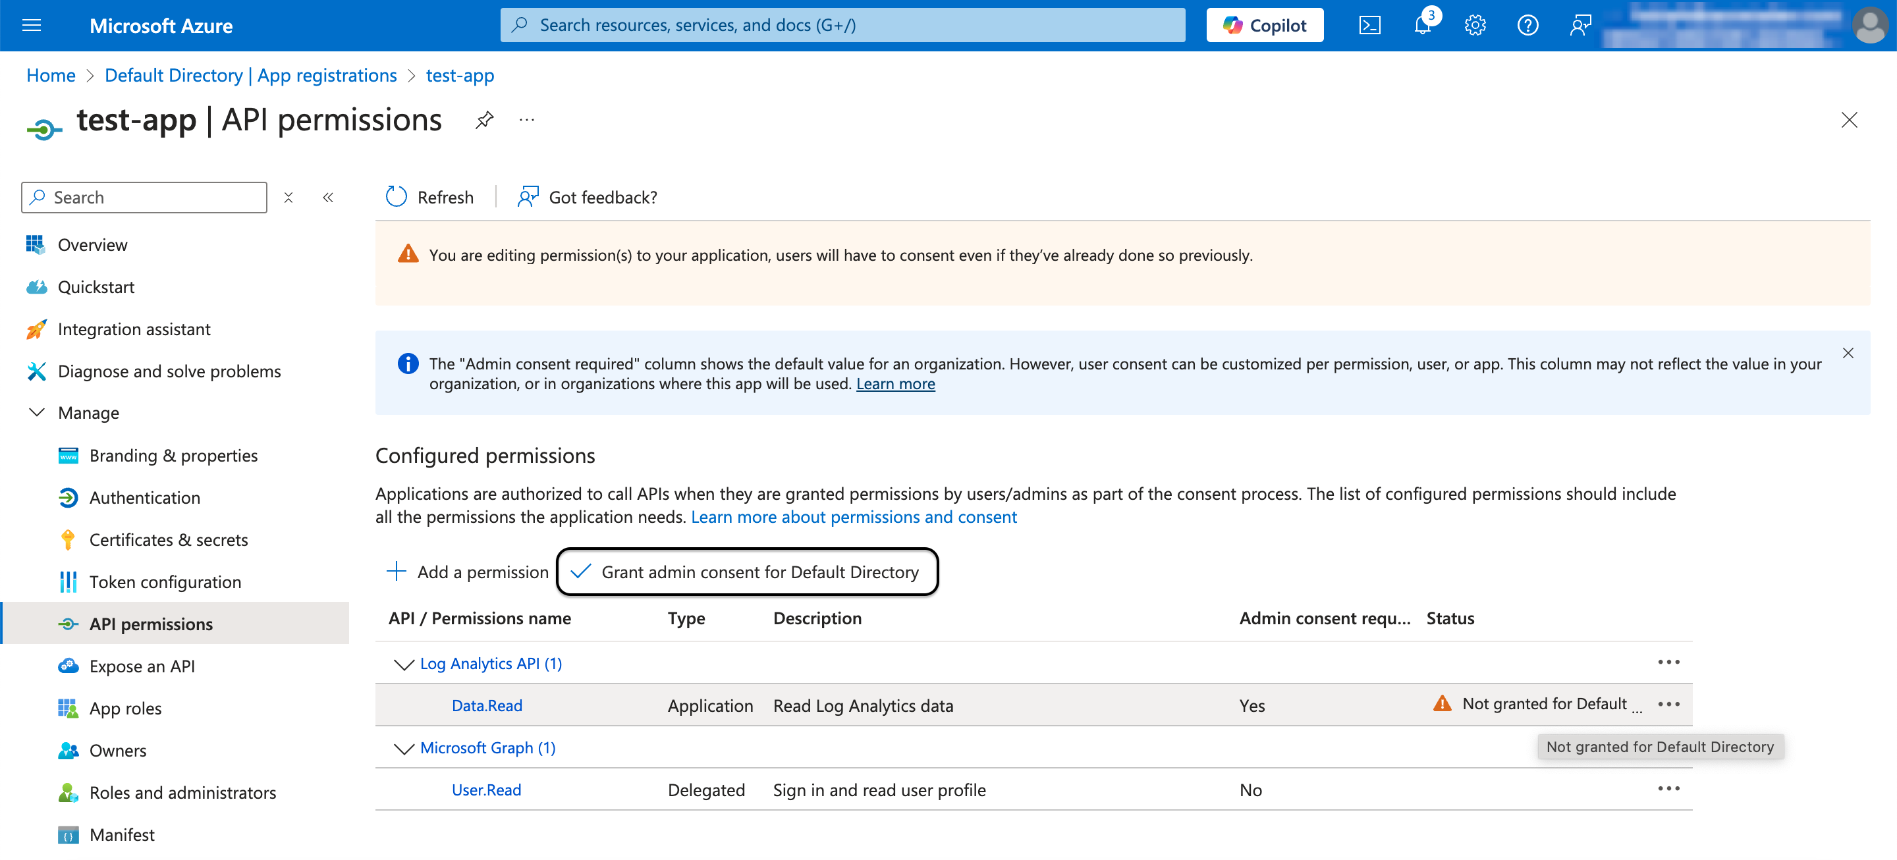Open Authentication page
Image resolution: width=1897 pixels, height=860 pixels.
[x=144, y=498]
